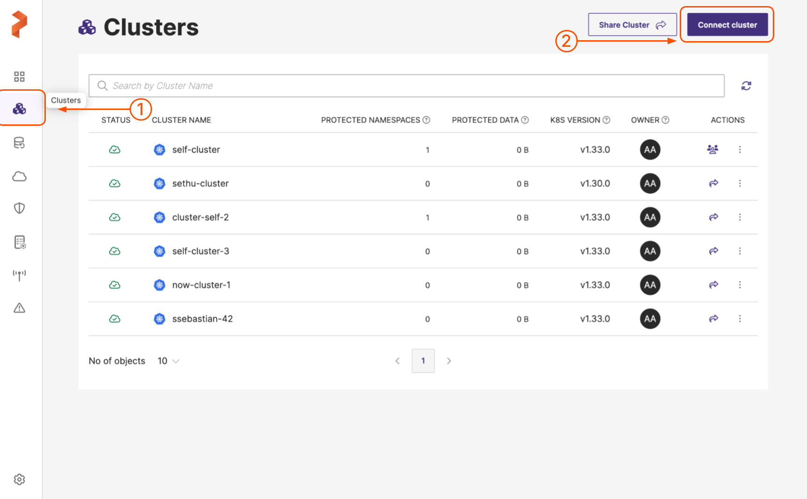Screen dimensions: 807x499
Task: Refresh the cluster list
Action: tap(746, 86)
